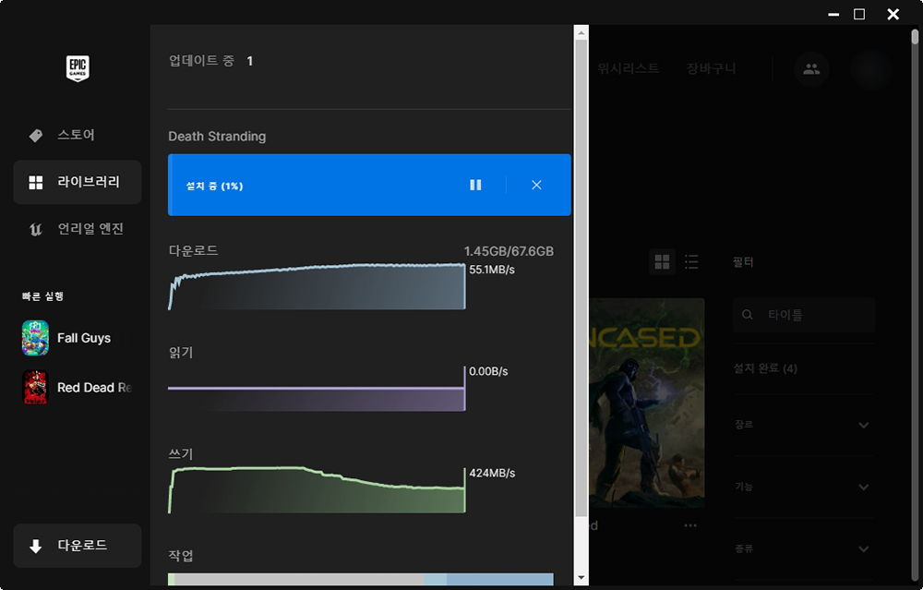This screenshot has width=923, height=590.
Task: Click the 설치 중 (1%) progress bar
Action: click(x=369, y=185)
